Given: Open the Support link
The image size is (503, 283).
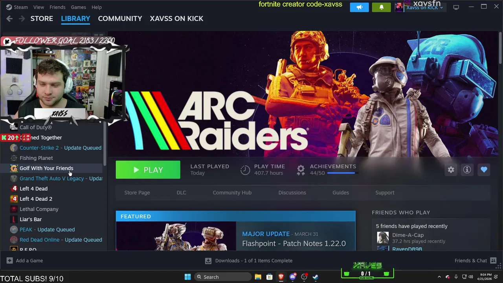Looking at the screenshot, I should coord(385,193).
